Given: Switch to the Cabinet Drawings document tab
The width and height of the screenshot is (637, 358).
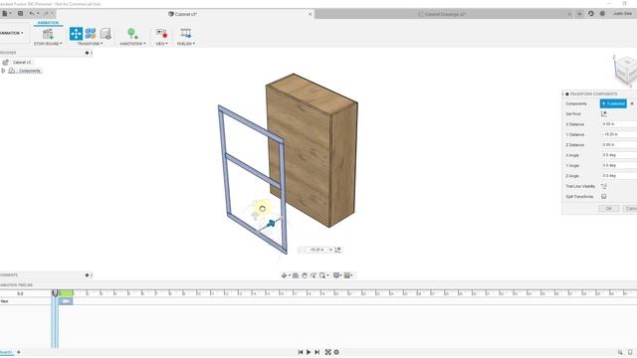Looking at the screenshot, I should point(442,14).
